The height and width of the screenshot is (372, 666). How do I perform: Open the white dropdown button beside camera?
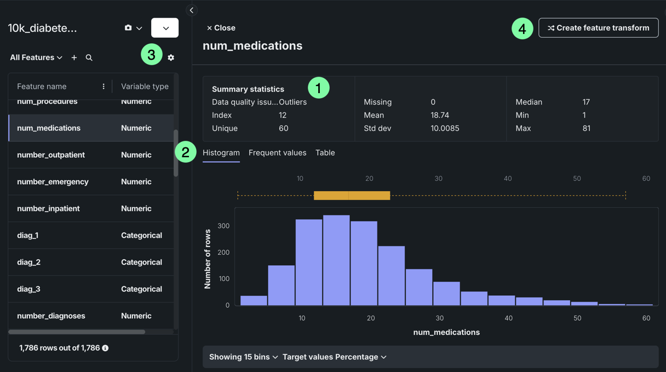pyautogui.click(x=165, y=28)
